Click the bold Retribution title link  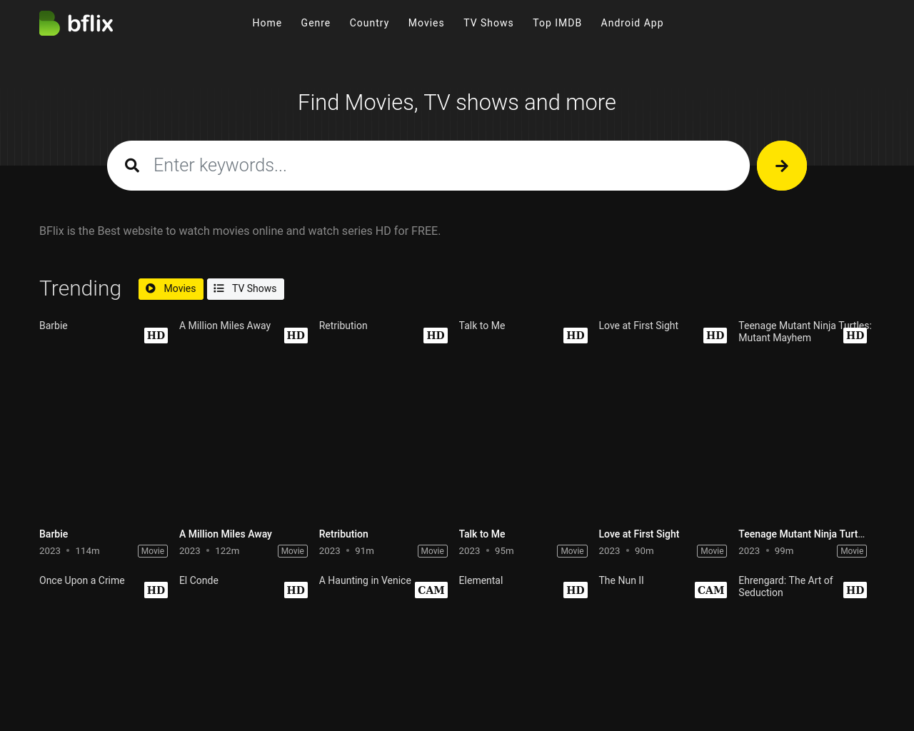pos(343,534)
